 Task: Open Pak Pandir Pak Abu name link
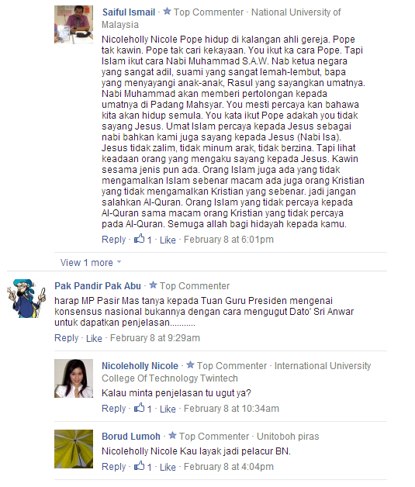pyautogui.click(x=98, y=285)
